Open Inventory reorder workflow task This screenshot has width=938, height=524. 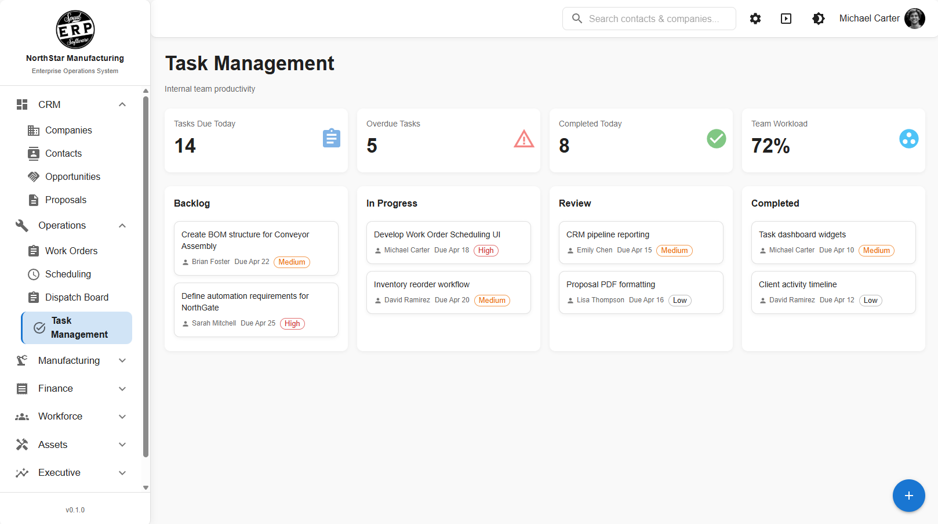[449, 292]
